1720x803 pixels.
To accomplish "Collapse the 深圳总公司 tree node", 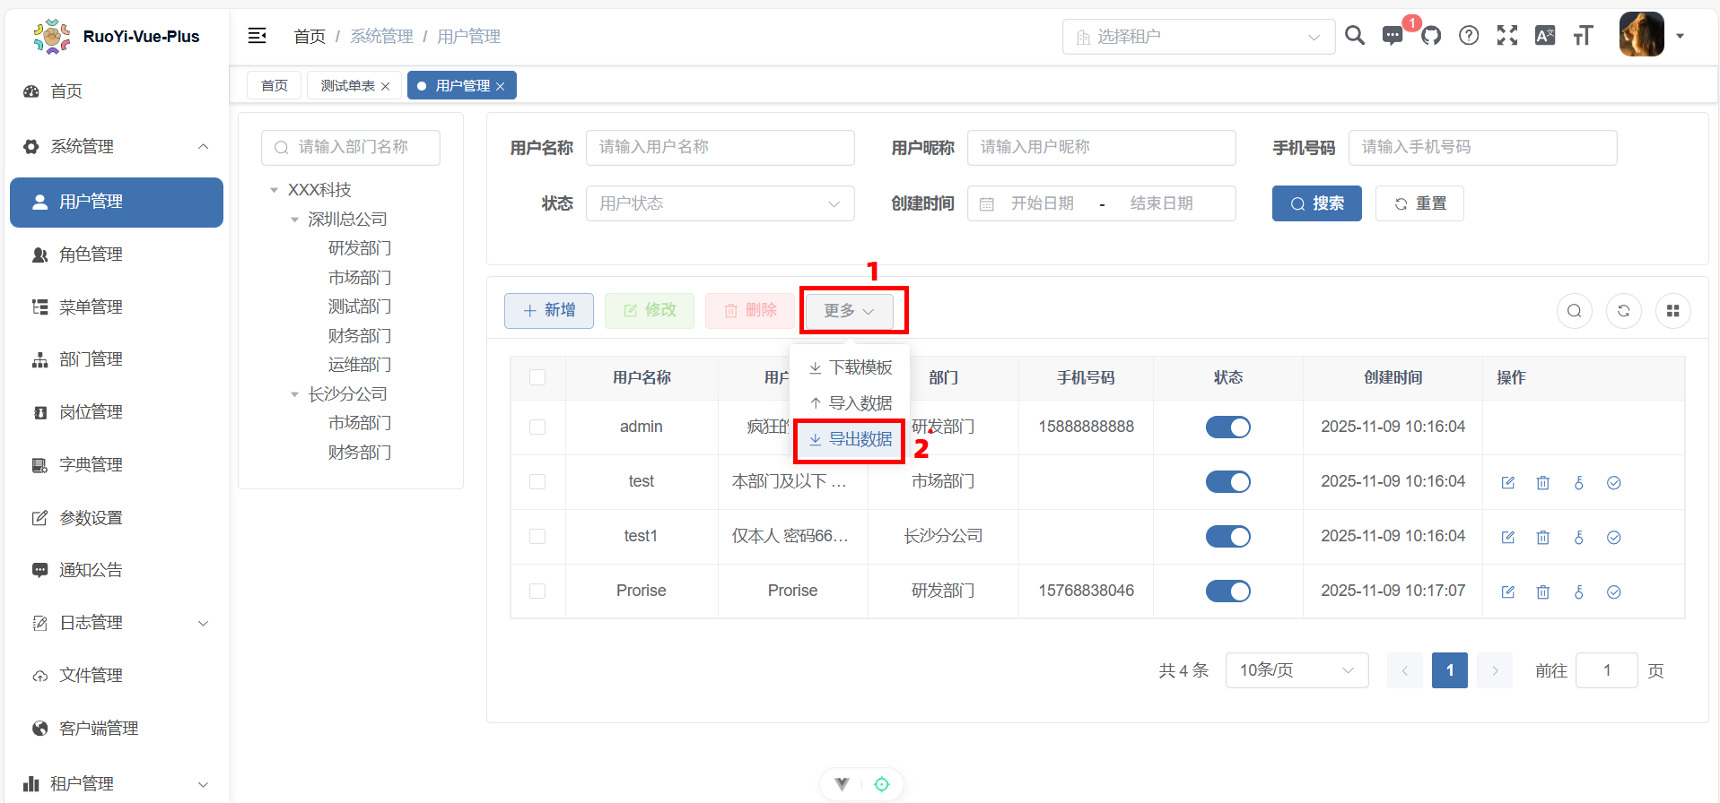I will (294, 220).
